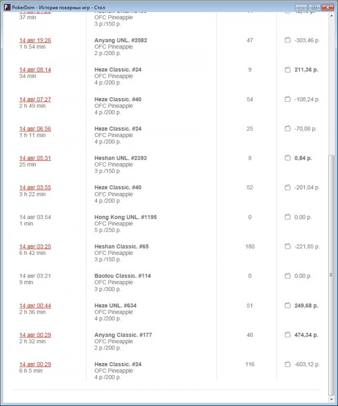The image size is (338, 406).
Task: Select the wallet icon next to 249,68 p.
Action: coord(288,305)
